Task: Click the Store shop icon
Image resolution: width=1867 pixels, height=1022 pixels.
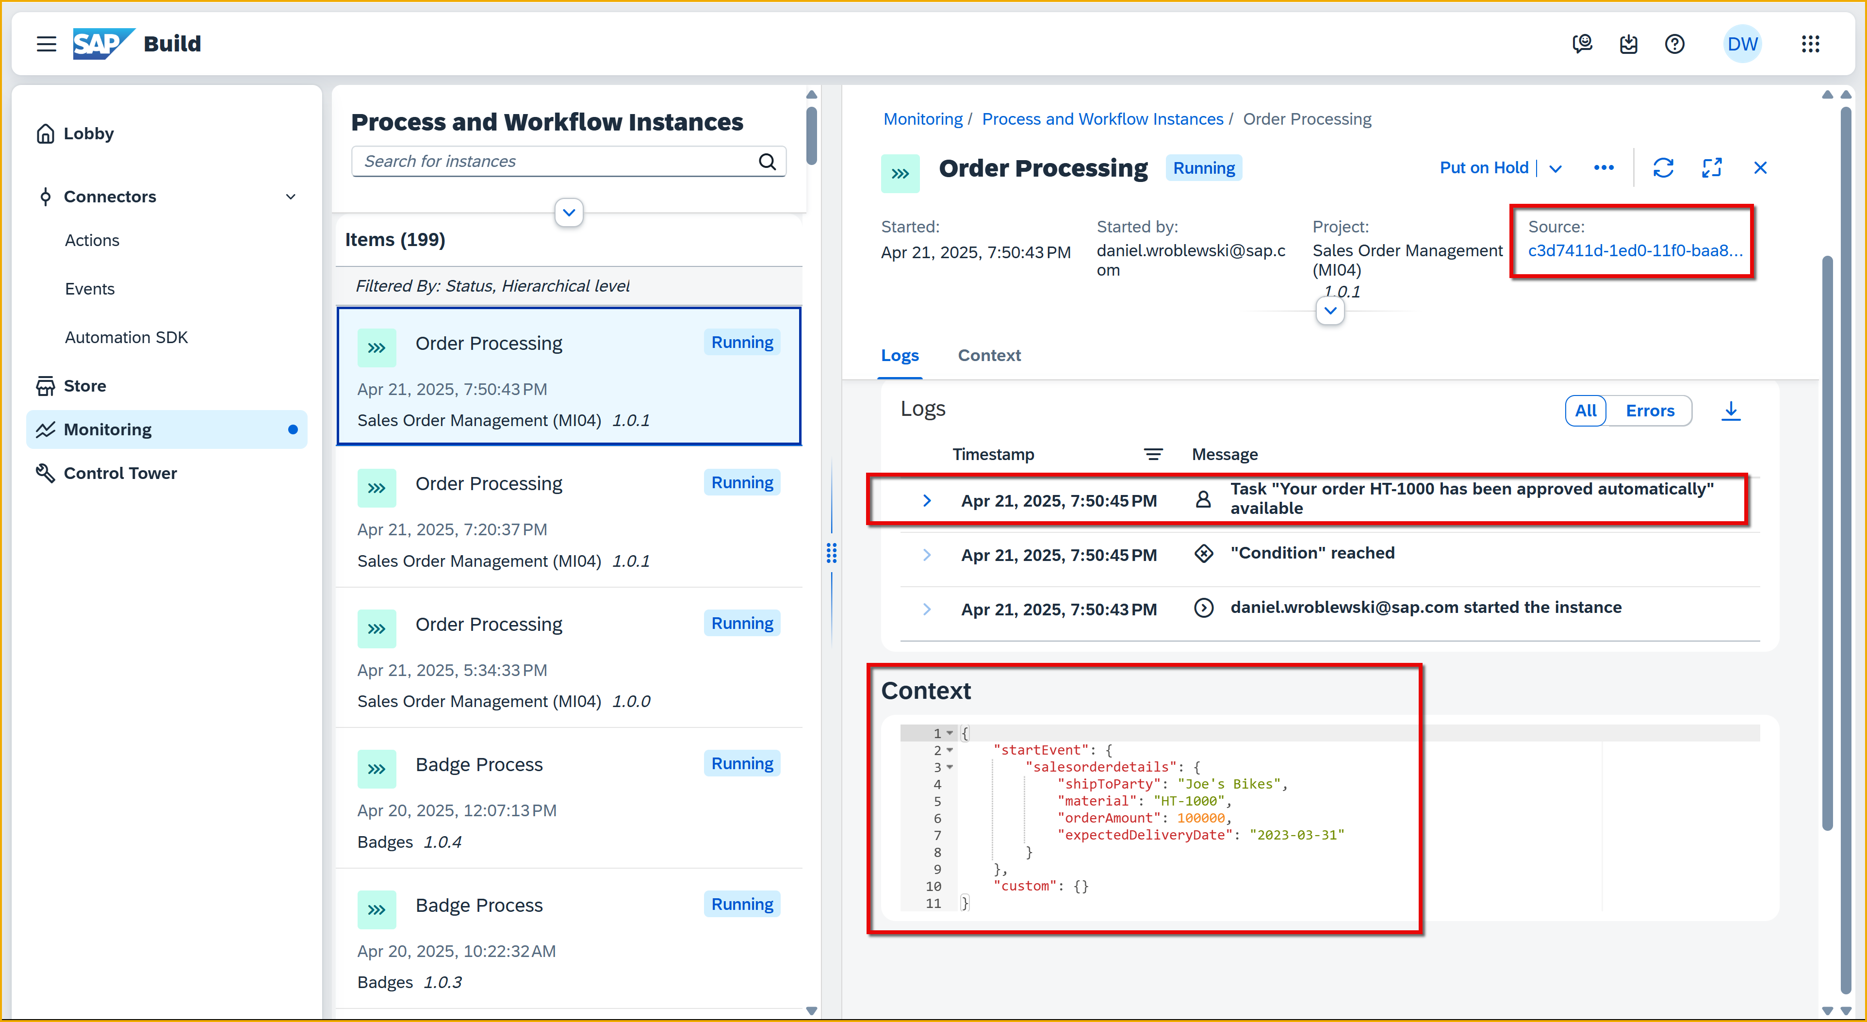Action: tap(45, 386)
